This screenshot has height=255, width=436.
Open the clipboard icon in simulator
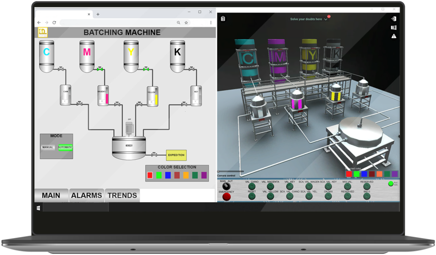(223, 18)
